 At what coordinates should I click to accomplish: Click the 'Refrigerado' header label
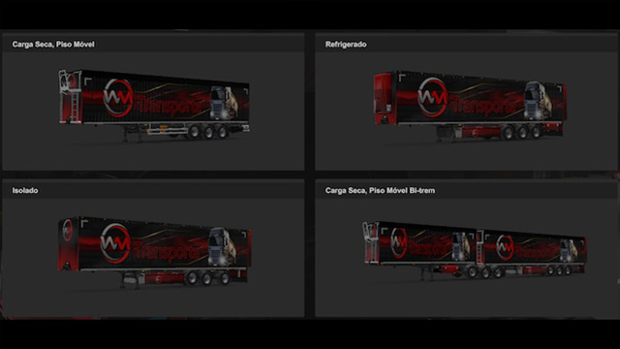(x=346, y=45)
